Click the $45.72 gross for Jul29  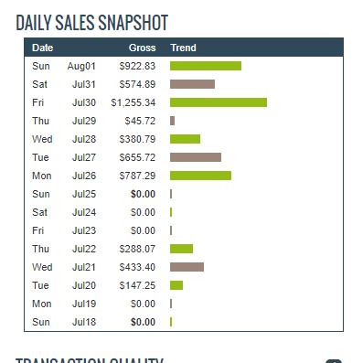click(x=140, y=121)
